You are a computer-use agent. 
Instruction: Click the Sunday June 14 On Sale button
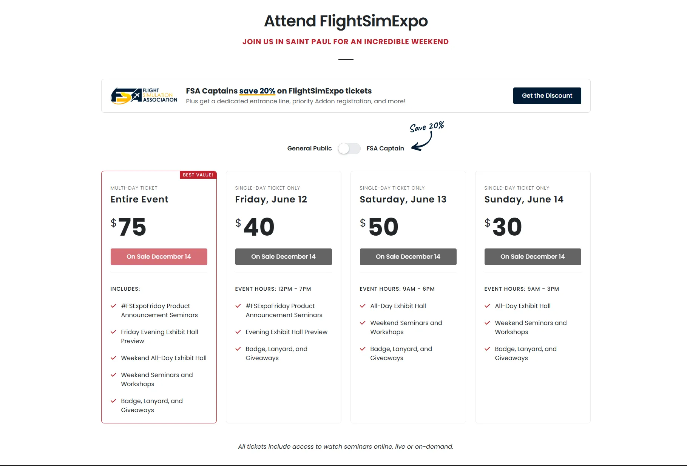point(533,257)
